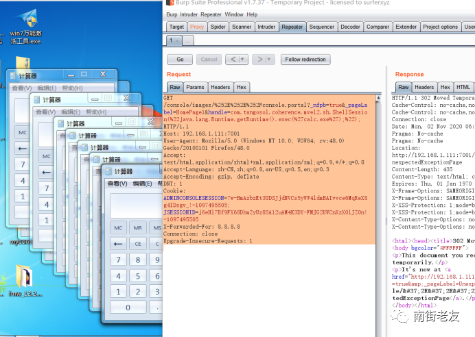Expand the back history dropdown arrow

click(x=243, y=60)
